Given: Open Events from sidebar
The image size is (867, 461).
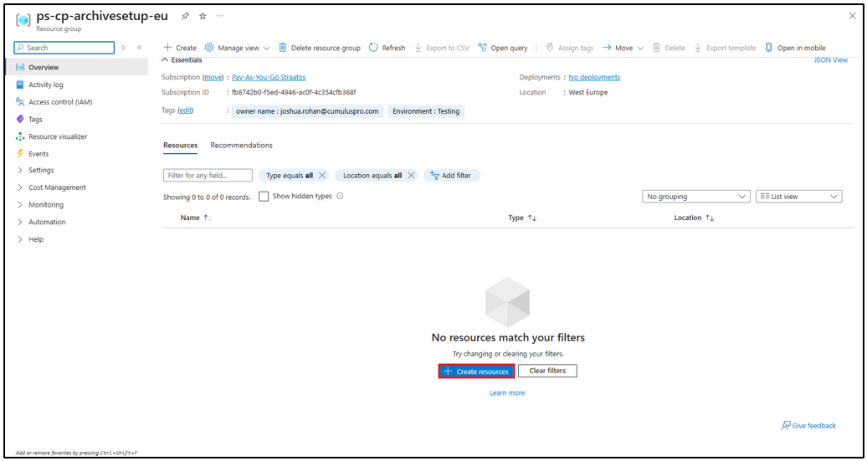Looking at the screenshot, I should pyautogui.click(x=38, y=154).
